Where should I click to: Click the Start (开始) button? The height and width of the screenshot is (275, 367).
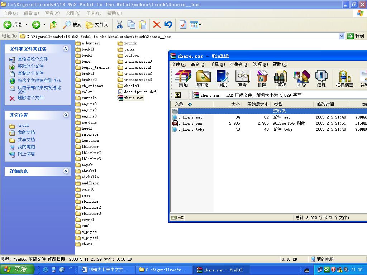pyautogui.click(x=17, y=270)
